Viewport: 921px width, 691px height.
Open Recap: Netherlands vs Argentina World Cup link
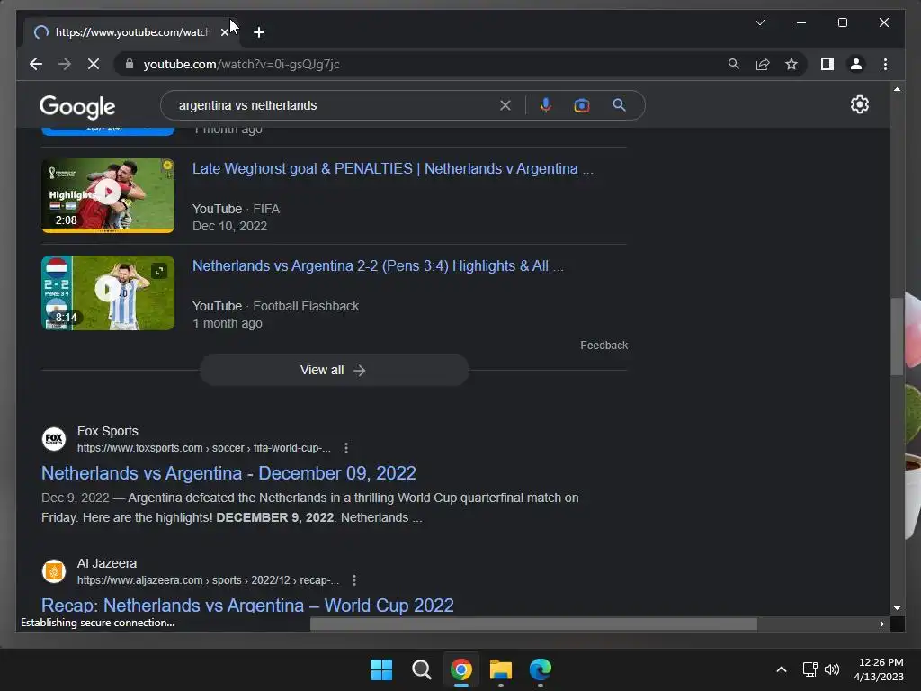click(247, 606)
